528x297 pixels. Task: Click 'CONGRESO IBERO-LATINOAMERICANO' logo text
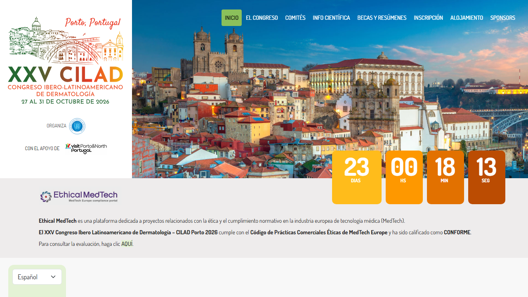[65, 87]
